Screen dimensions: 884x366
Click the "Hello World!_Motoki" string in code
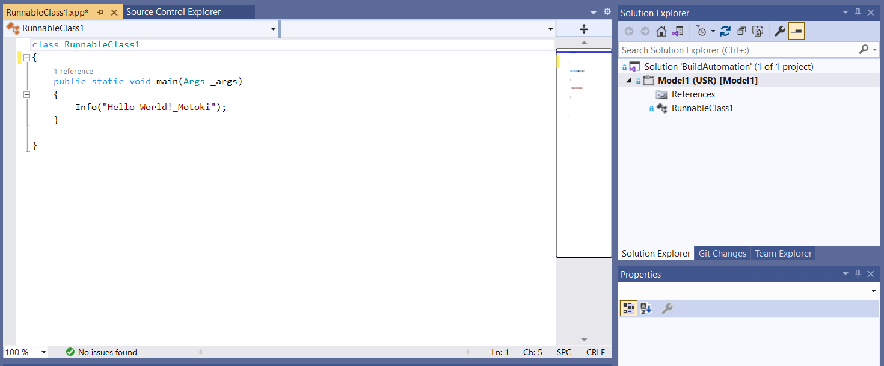pyautogui.click(x=159, y=107)
